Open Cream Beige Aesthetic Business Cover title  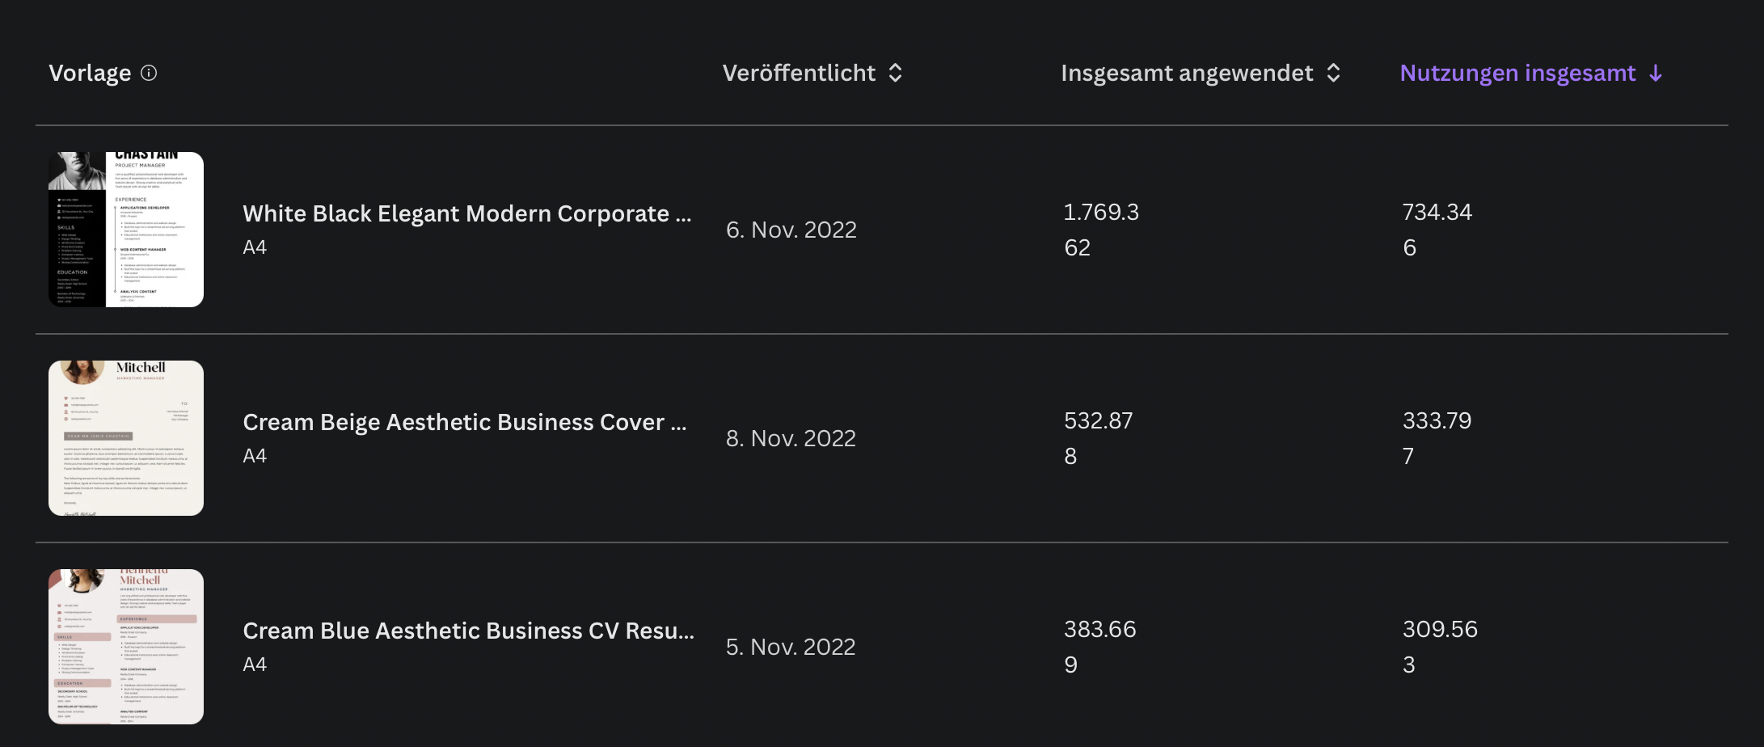coord(464,422)
